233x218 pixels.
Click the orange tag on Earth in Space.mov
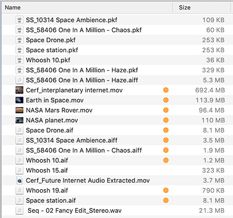click(166, 100)
